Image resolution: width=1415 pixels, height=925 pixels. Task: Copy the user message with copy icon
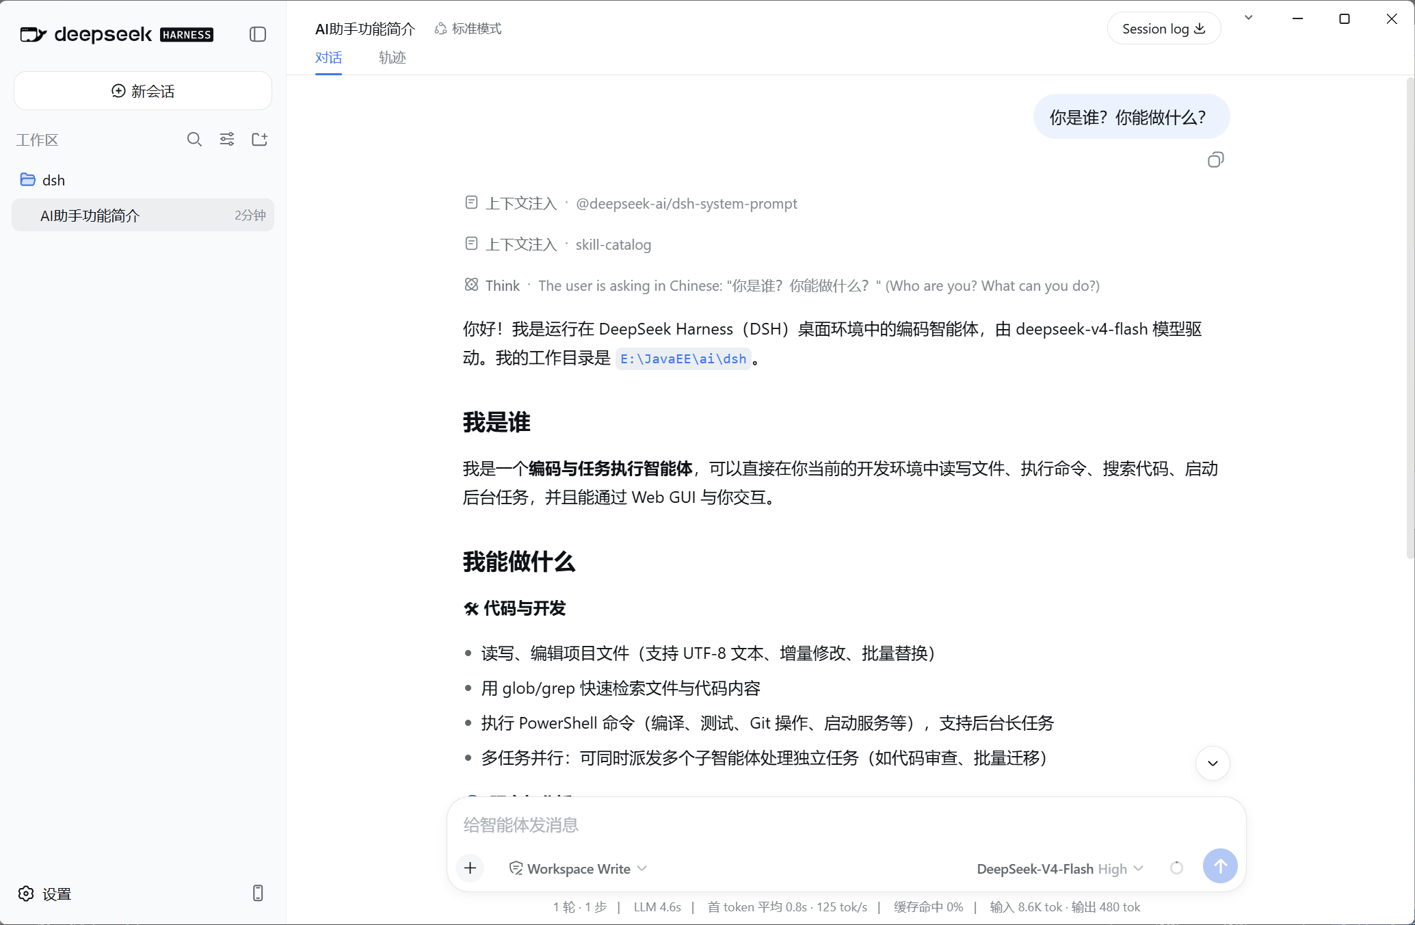1215,160
